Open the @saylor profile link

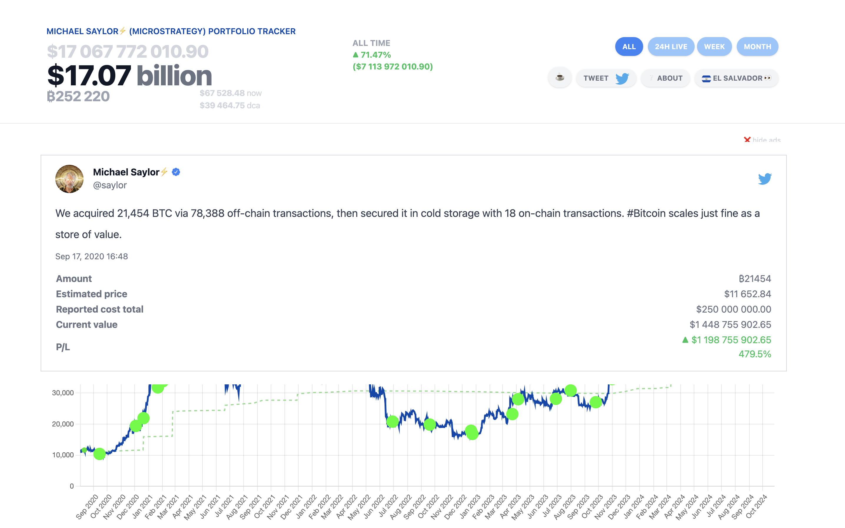coord(110,185)
